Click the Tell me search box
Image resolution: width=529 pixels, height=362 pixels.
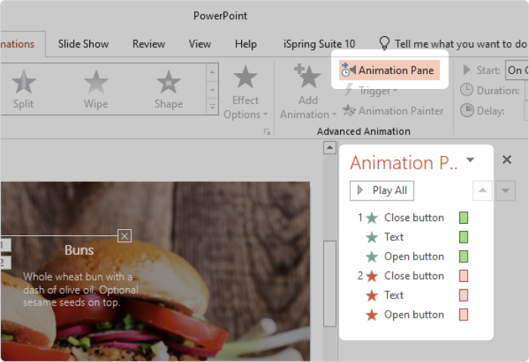[x=460, y=44]
